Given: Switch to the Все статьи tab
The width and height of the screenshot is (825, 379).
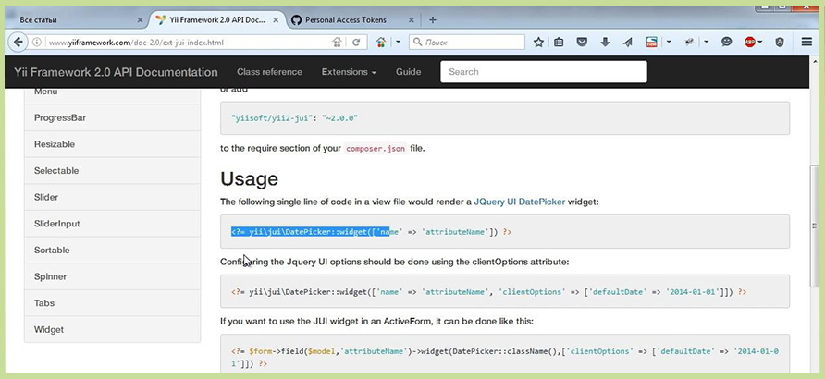Looking at the screenshot, I should [76, 20].
